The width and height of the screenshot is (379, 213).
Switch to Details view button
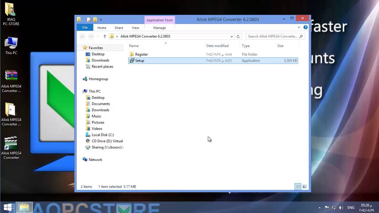pyautogui.click(x=298, y=186)
